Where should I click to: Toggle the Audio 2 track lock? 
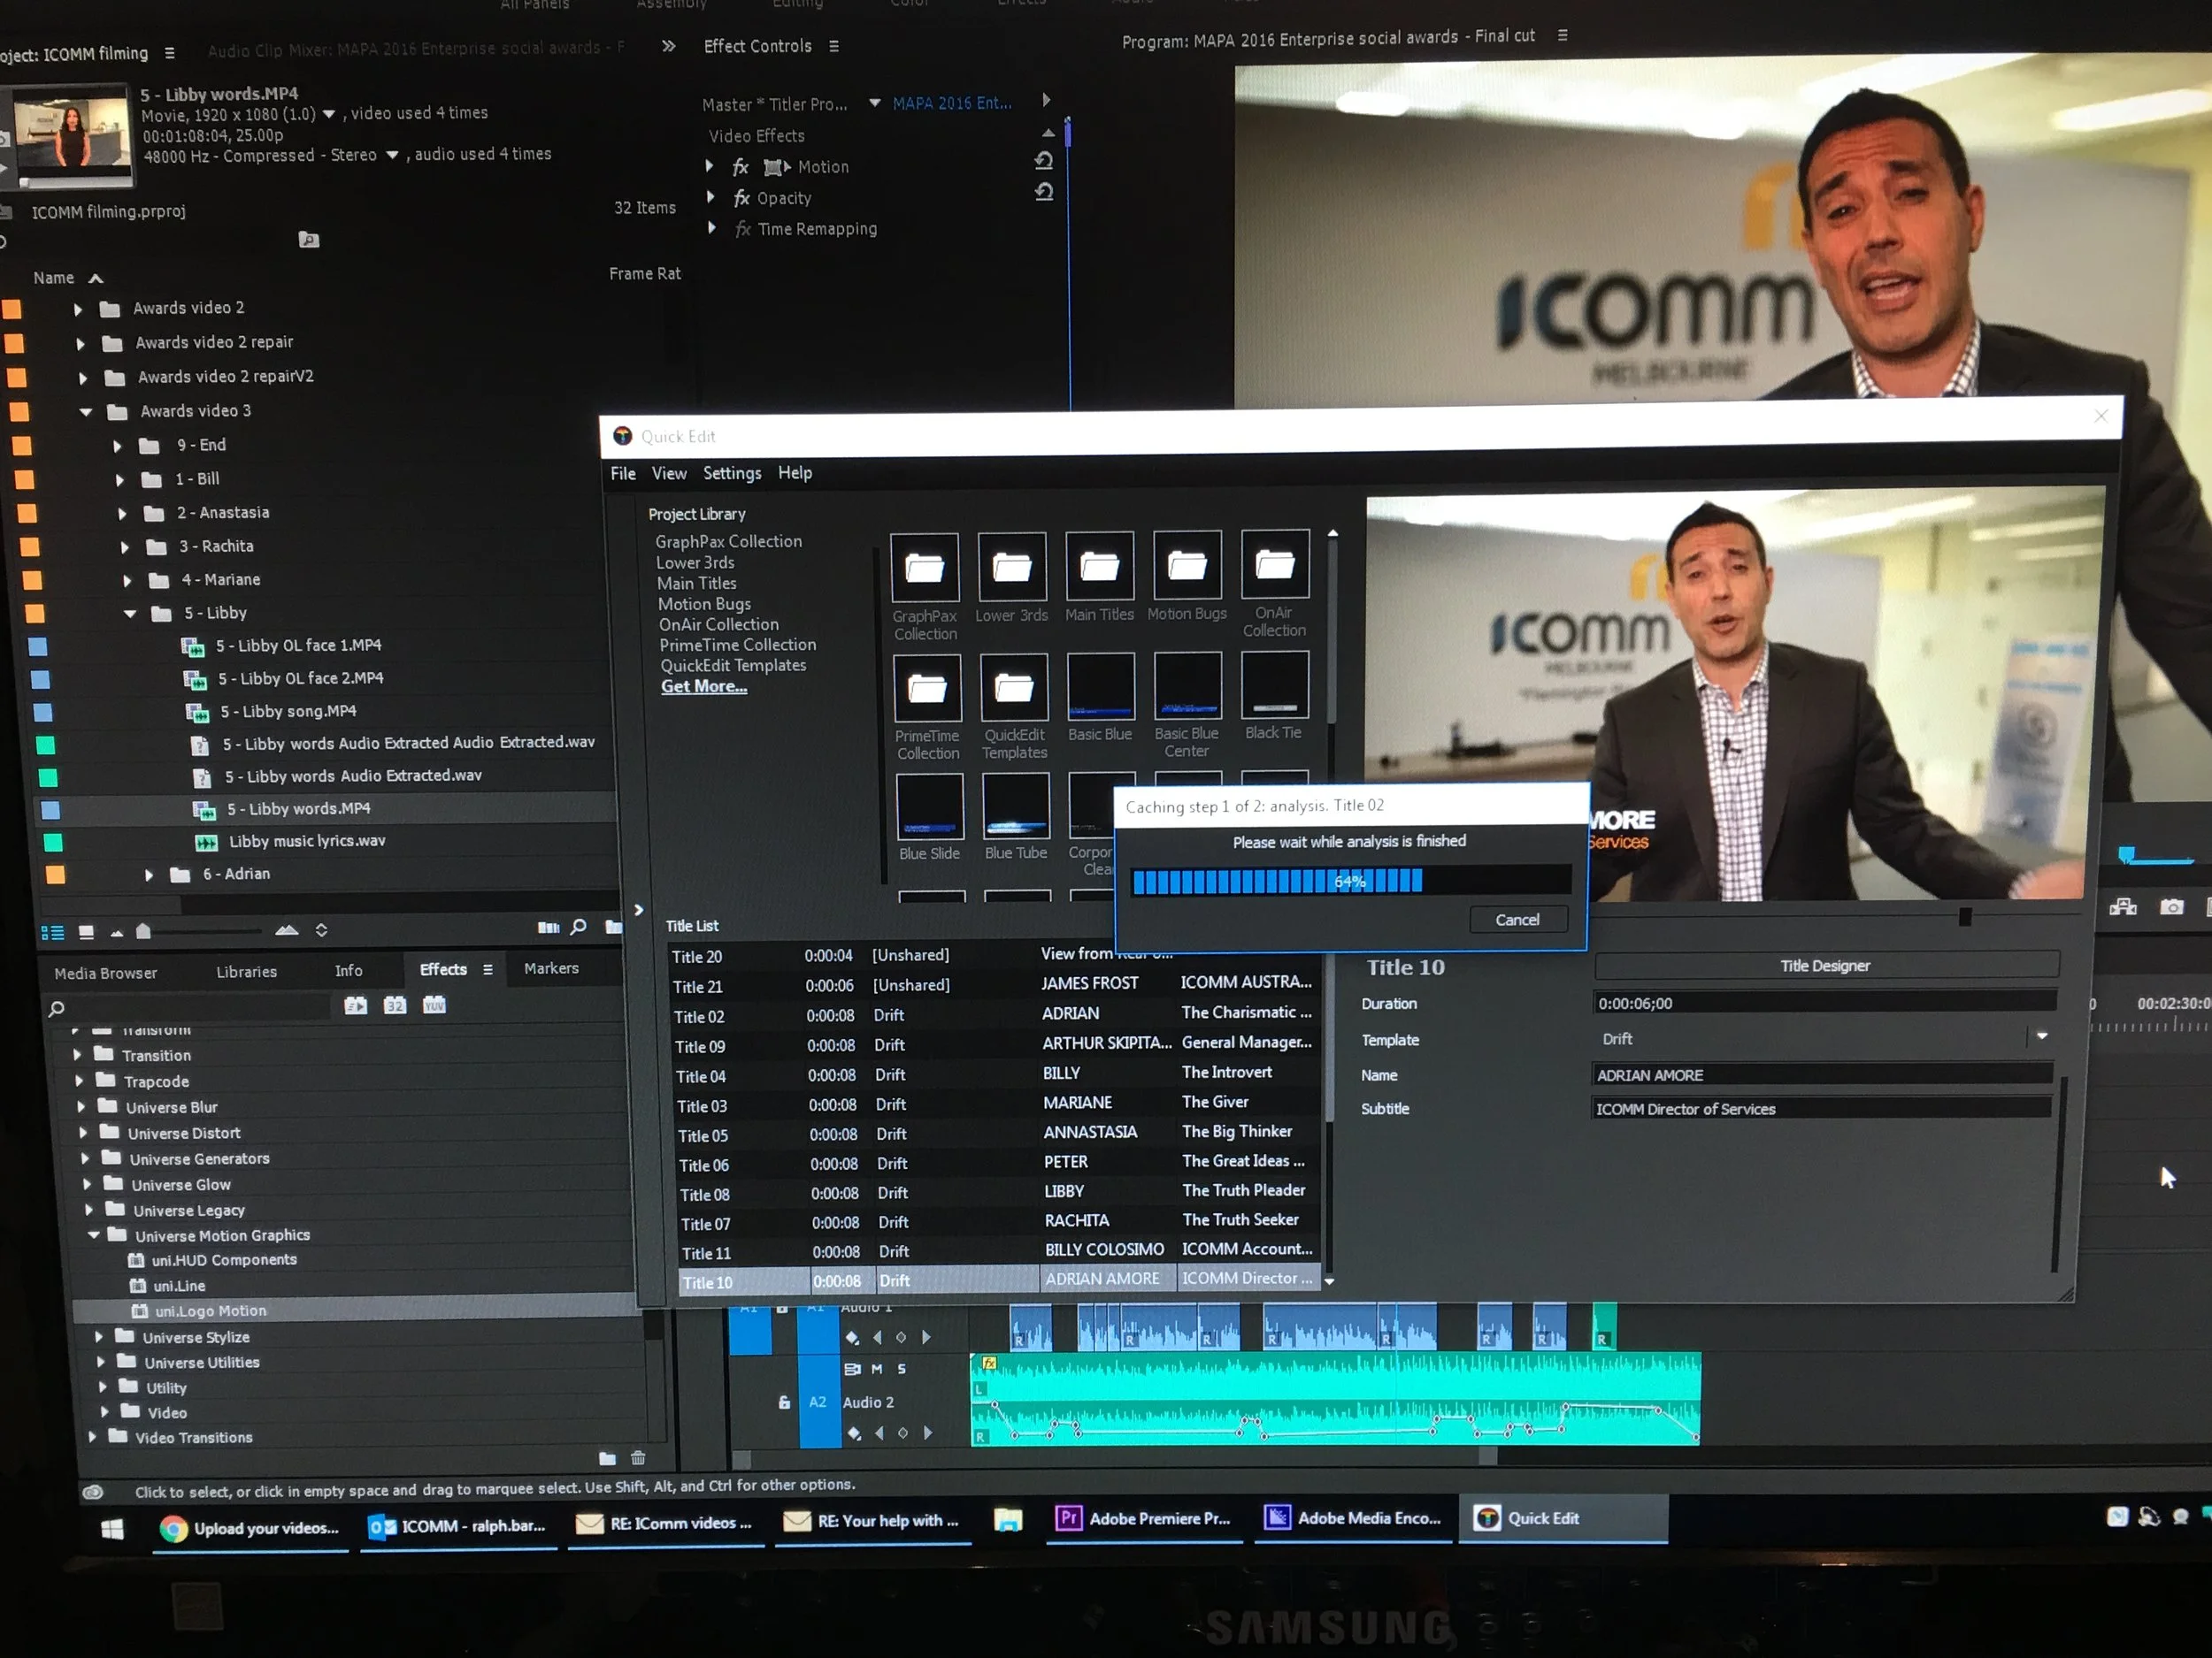click(x=784, y=1402)
